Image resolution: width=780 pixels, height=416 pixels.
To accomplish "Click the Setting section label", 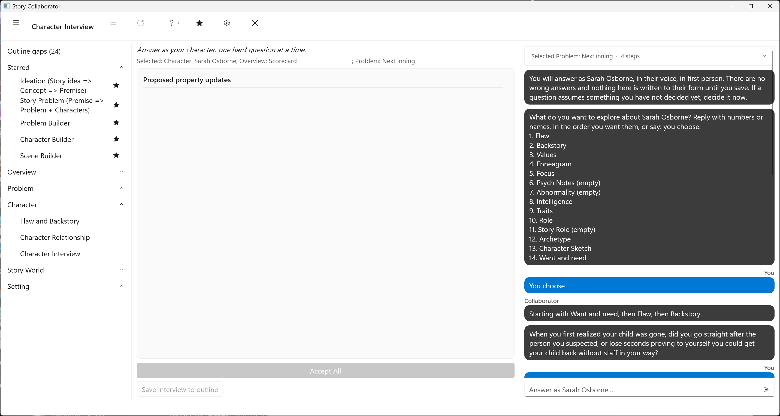I will coord(18,286).
